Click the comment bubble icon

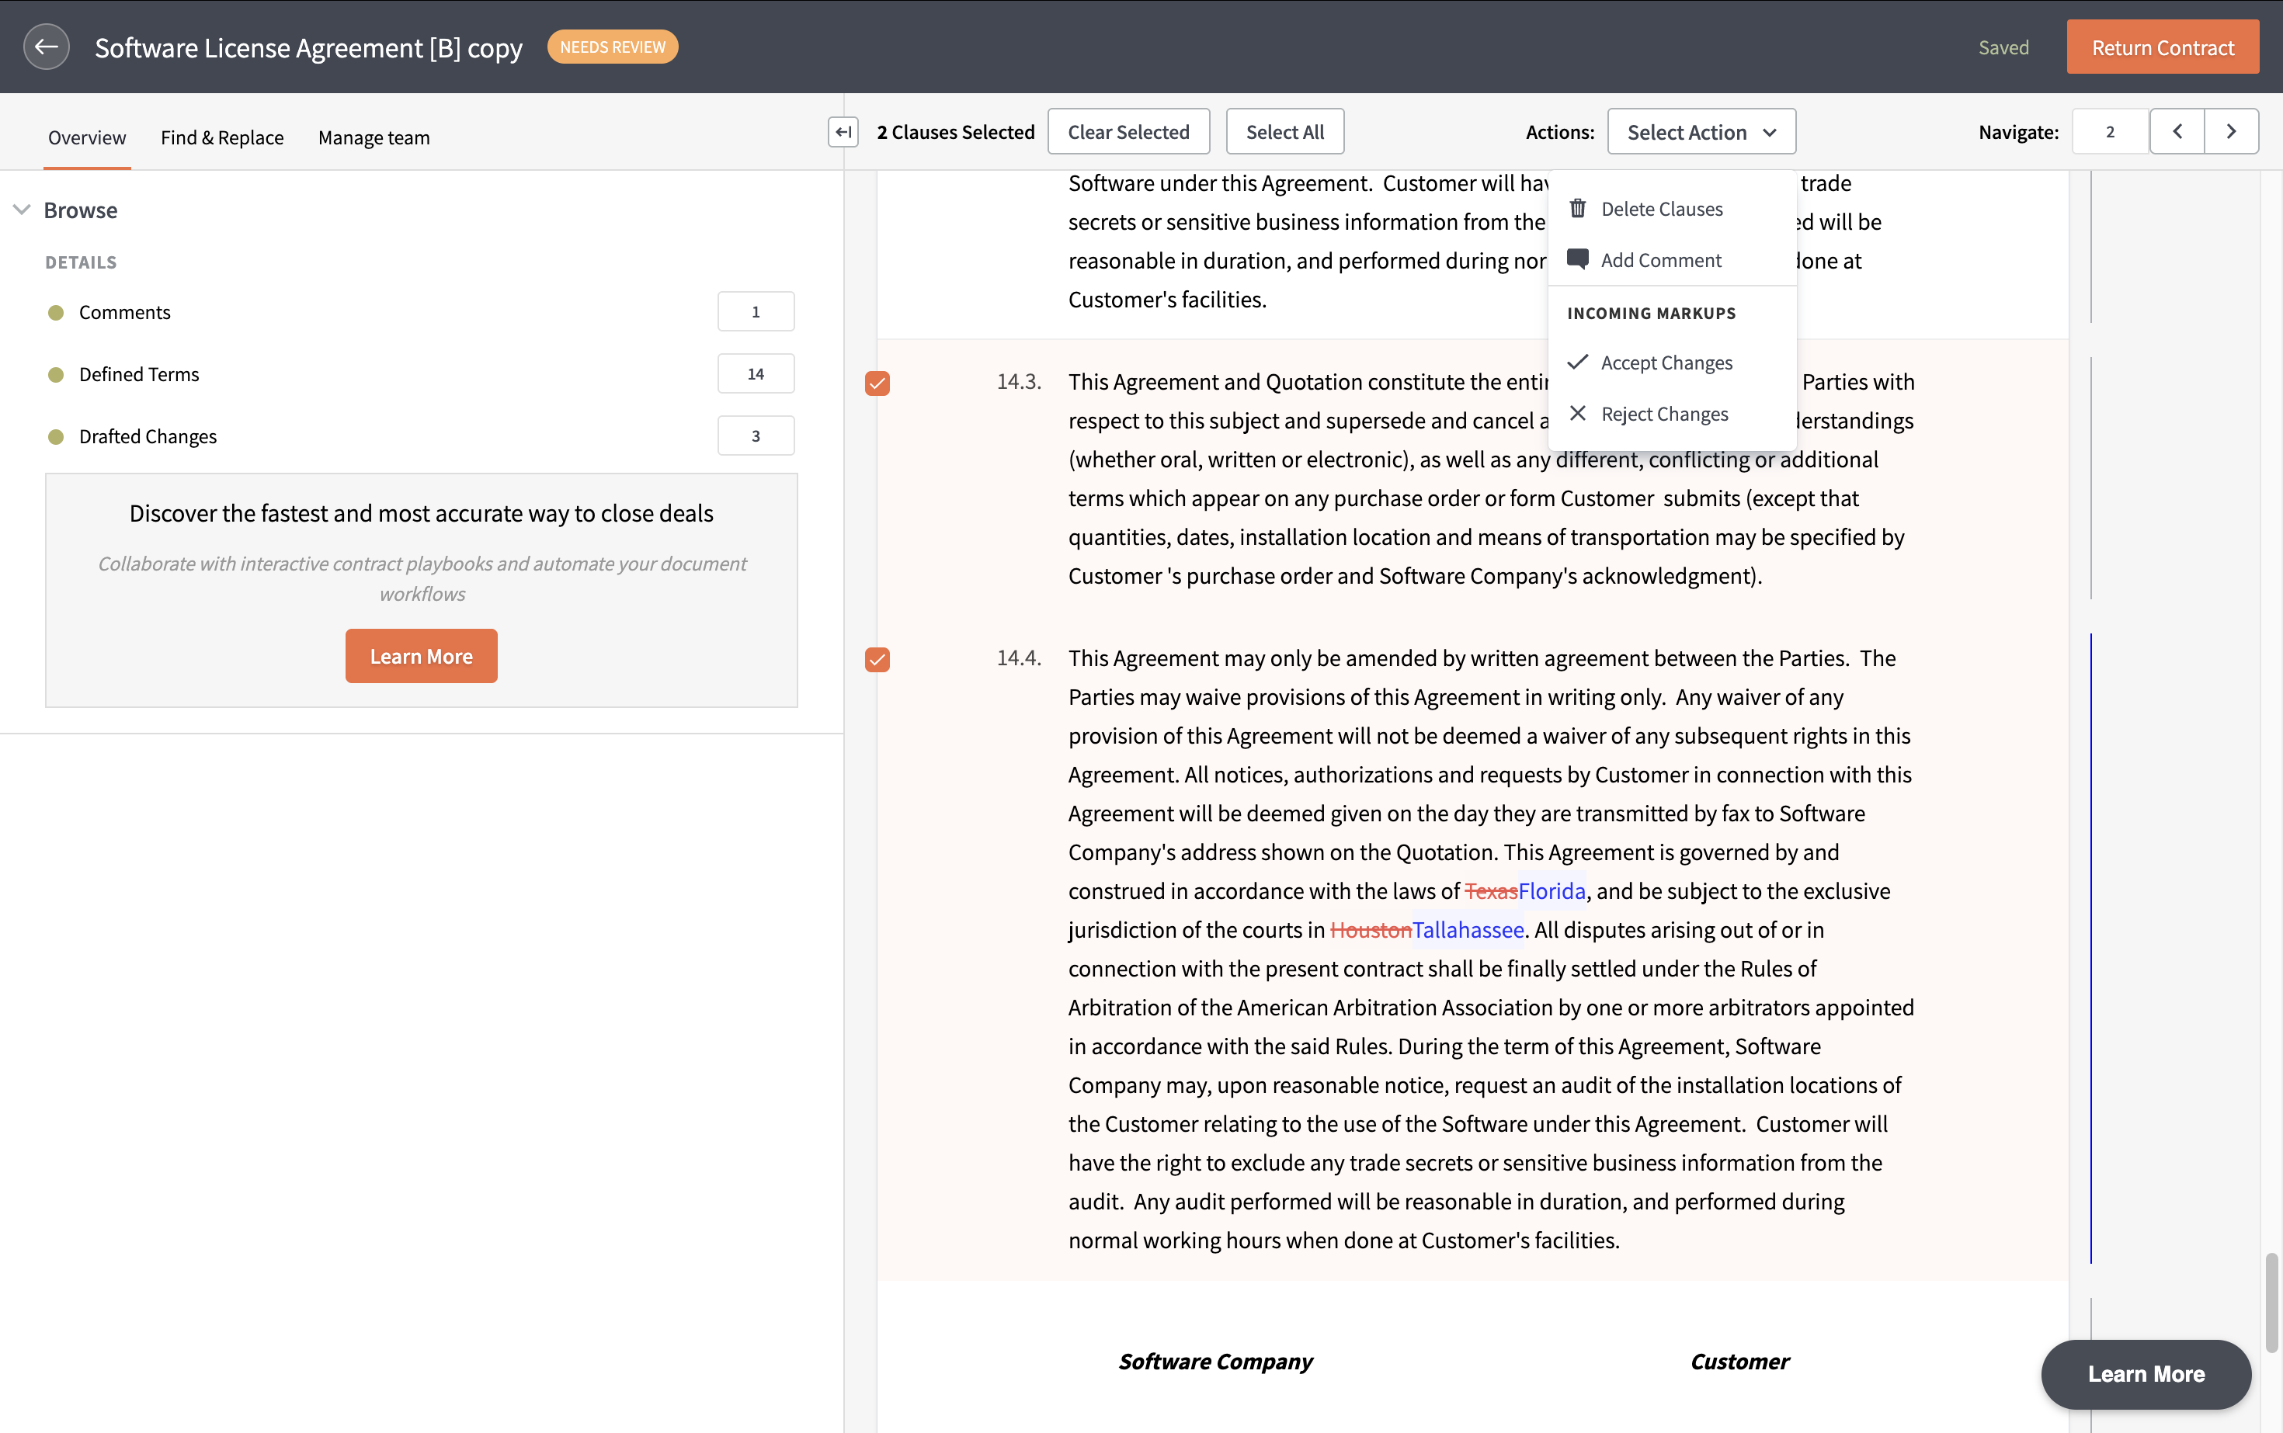point(1578,260)
